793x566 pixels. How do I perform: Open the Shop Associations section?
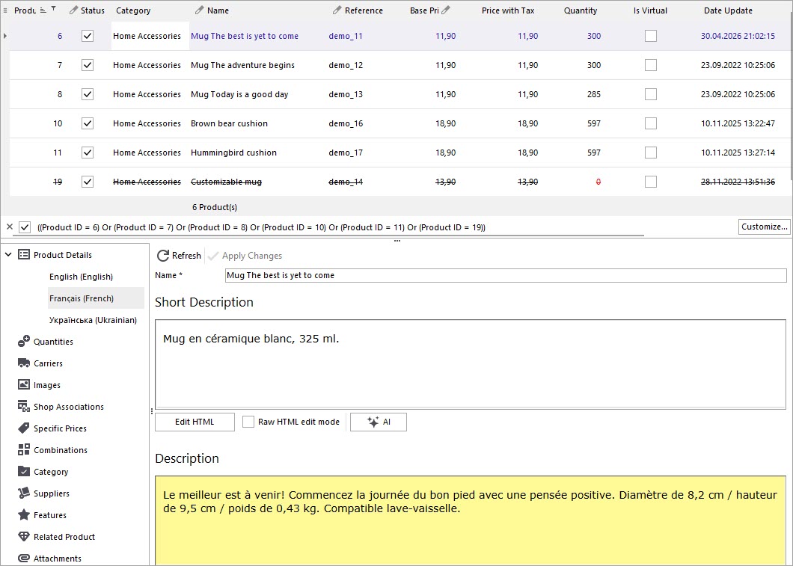tap(69, 406)
